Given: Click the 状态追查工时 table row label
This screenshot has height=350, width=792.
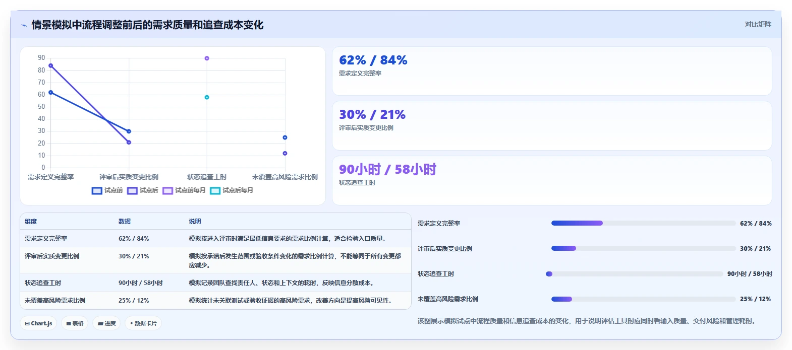Looking at the screenshot, I should point(43,283).
